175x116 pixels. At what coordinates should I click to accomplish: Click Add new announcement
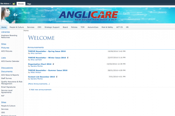(x=41, y=90)
